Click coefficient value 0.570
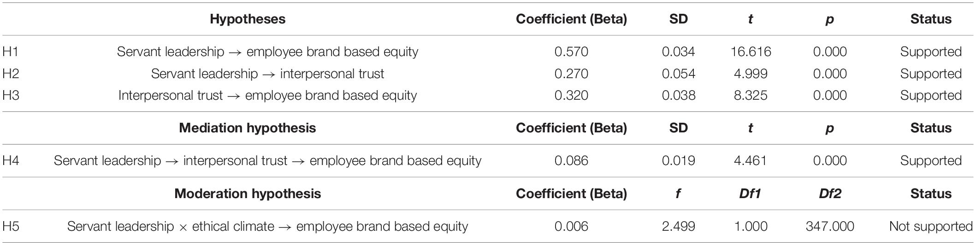Viewport: 976px width, 245px height. coord(571,51)
